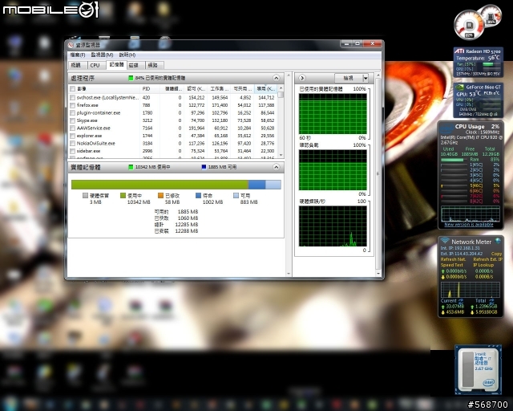
Task: Switch to the 網路 tab
Action: pyautogui.click(x=153, y=65)
